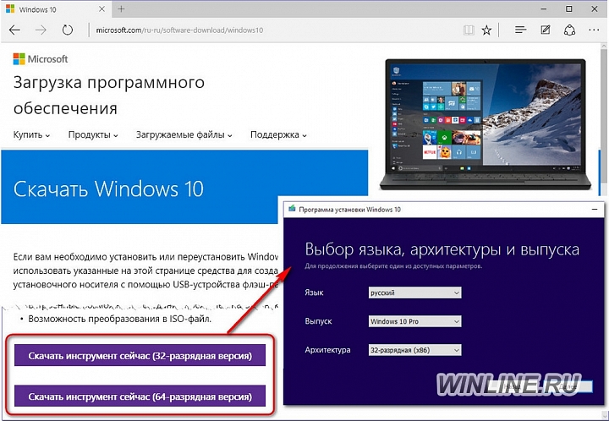Click the Загрузка программного обеспечения heading
The width and height of the screenshot is (609, 421).
coord(109,95)
